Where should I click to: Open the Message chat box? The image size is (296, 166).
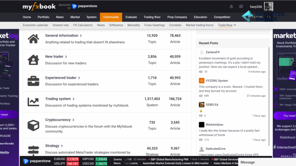[x=267, y=162]
